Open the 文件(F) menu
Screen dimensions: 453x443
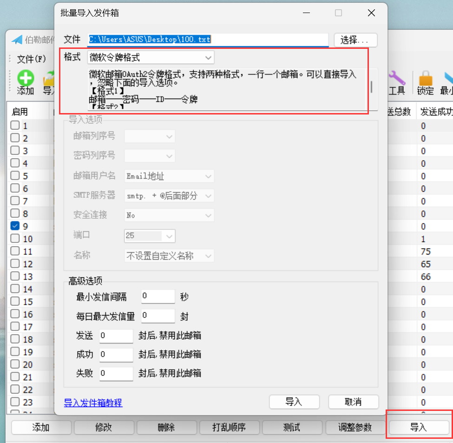click(32, 59)
